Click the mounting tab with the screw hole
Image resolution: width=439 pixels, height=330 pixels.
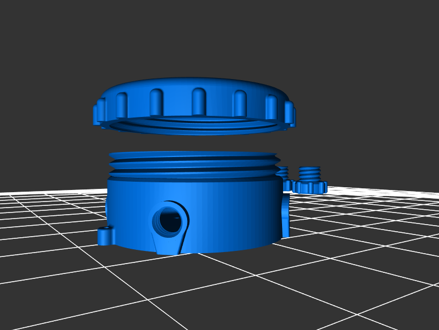105,236
